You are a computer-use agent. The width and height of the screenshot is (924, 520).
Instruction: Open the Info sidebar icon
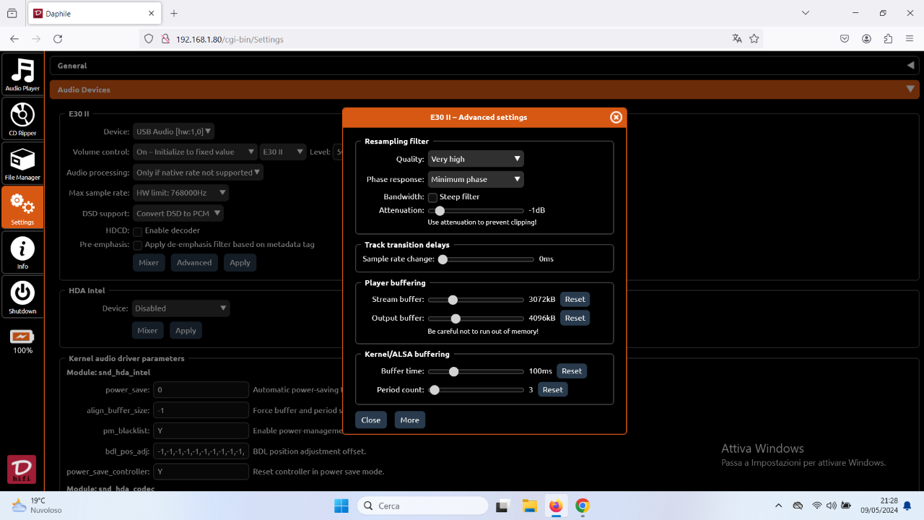(x=22, y=252)
